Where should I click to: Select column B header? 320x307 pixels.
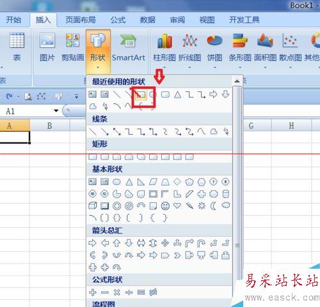[x=49, y=126]
